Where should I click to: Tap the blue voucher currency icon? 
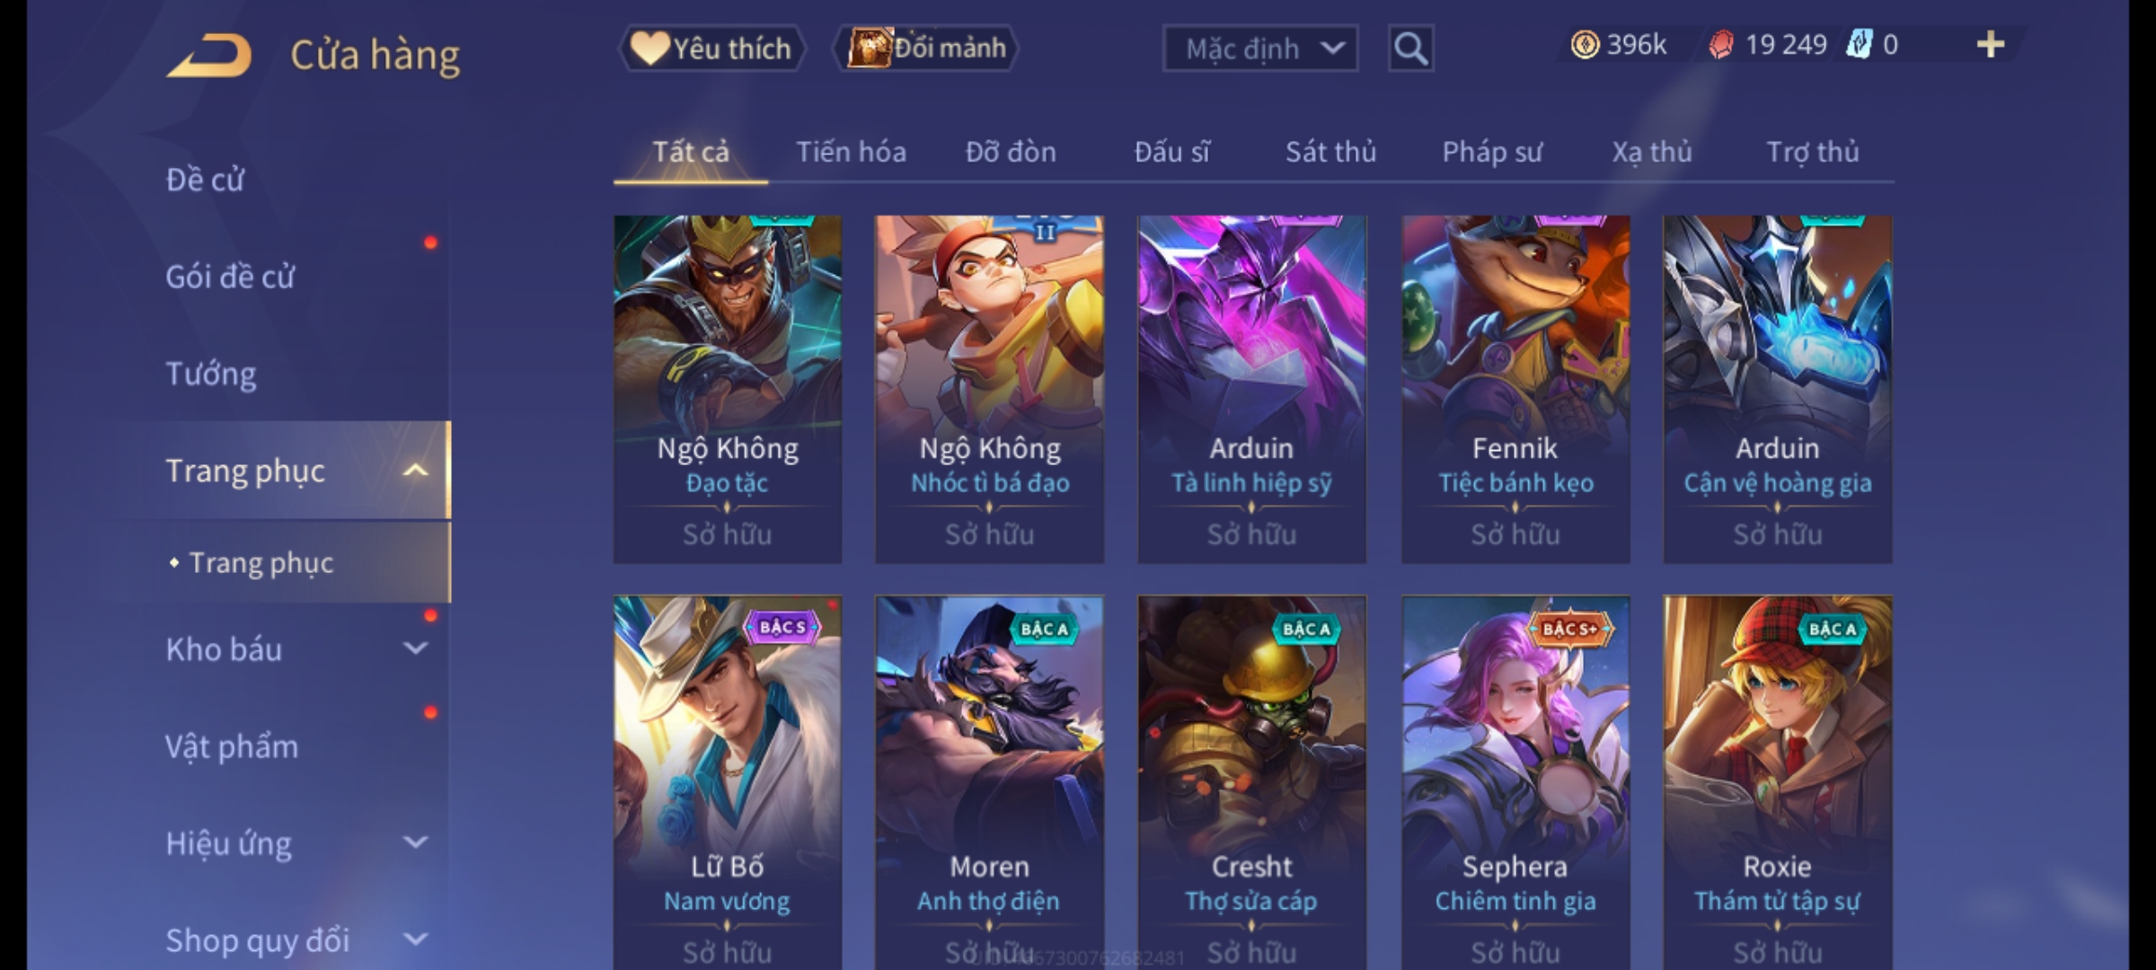coord(1858,45)
